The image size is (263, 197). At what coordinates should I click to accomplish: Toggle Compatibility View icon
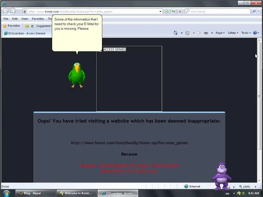pyautogui.click(x=167, y=11)
